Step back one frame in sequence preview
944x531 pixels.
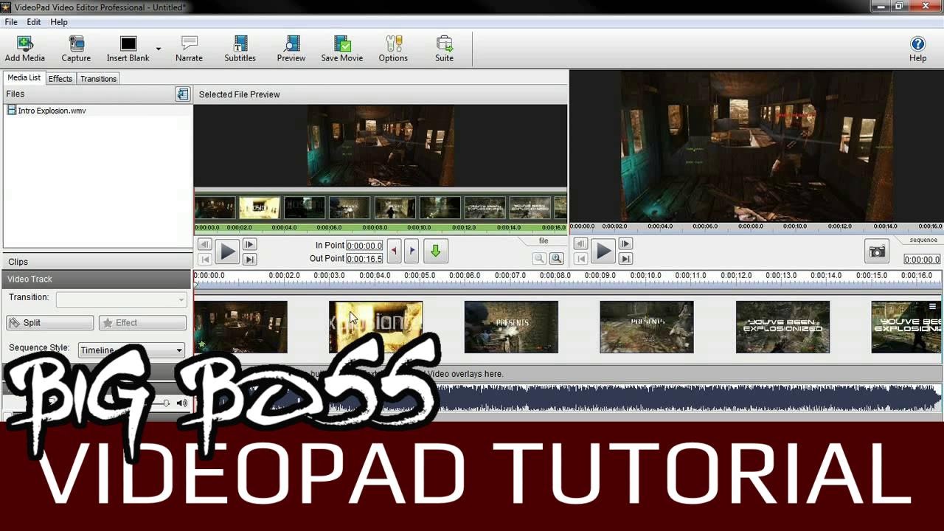pyautogui.click(x=581, y=244)
